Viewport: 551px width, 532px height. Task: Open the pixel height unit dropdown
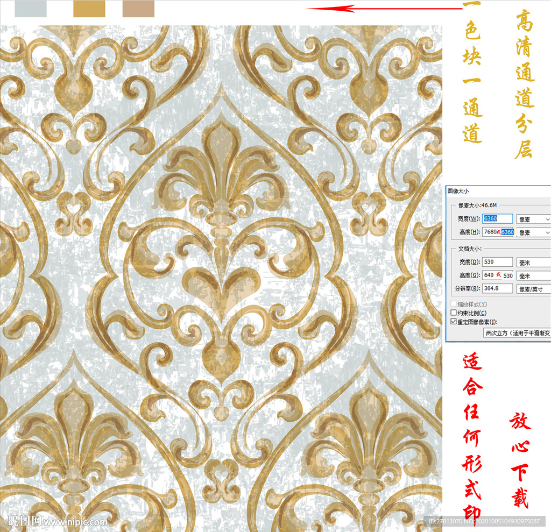[533, 232]
